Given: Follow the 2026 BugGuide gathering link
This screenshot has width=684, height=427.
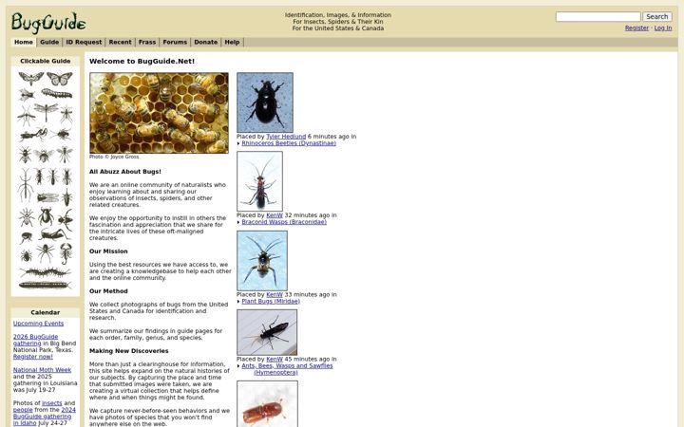Looking at the screenshot, I should (35, 340).
